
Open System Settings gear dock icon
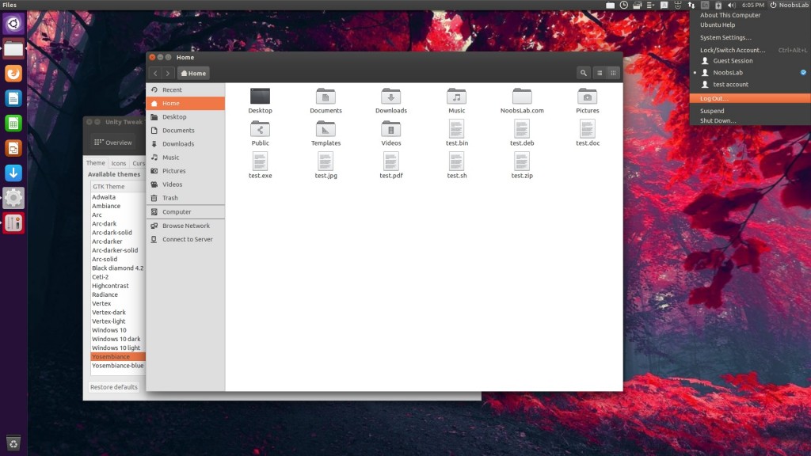coord(13,198)
